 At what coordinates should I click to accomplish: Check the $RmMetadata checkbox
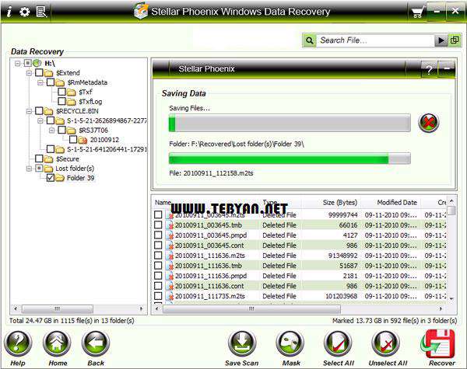pyautogui.click(x=51, y=82)
